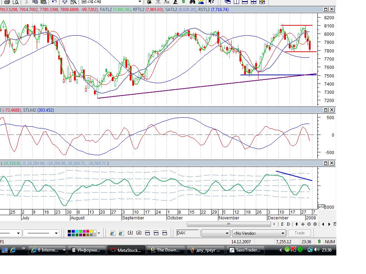Click the layout icon labeled 1
Image resolution: width=366 pixels, height=274 pixels.
130,233
